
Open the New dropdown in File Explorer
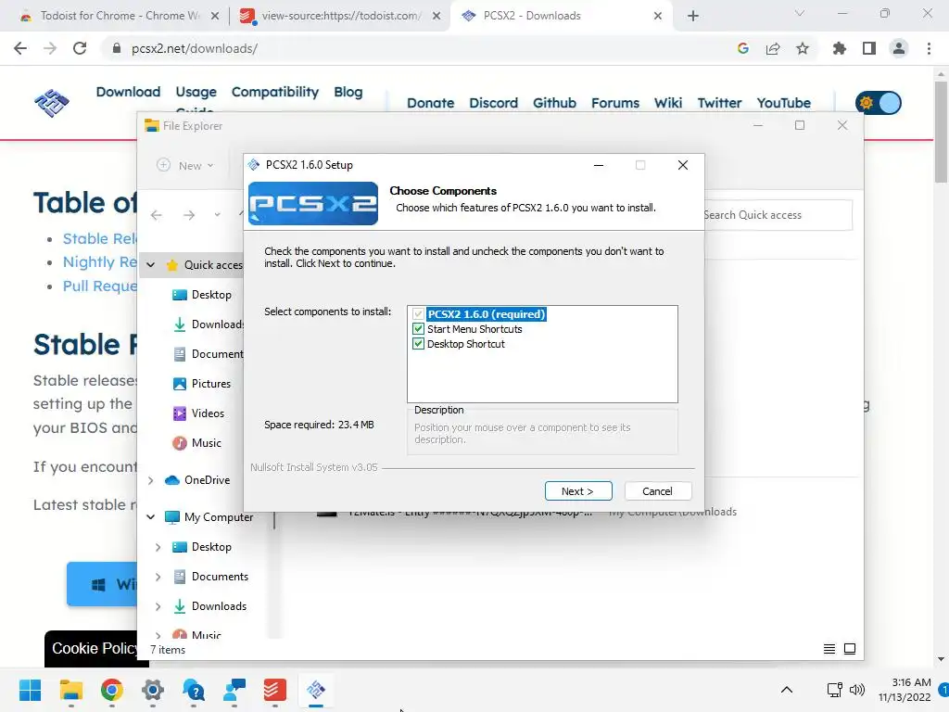[185, 165]
